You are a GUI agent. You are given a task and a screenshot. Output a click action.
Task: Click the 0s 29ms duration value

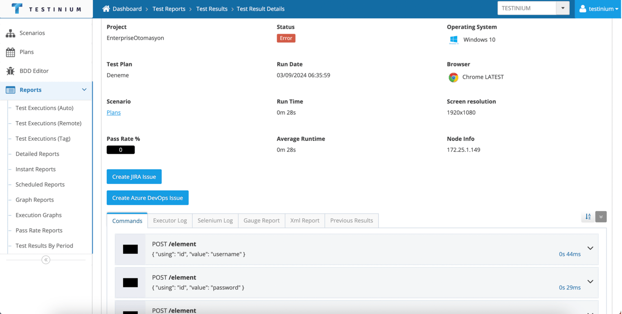pyautogui.click(x=570, y=288)
